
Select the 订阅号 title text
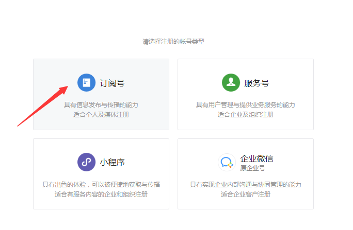(x=113, y=83)
